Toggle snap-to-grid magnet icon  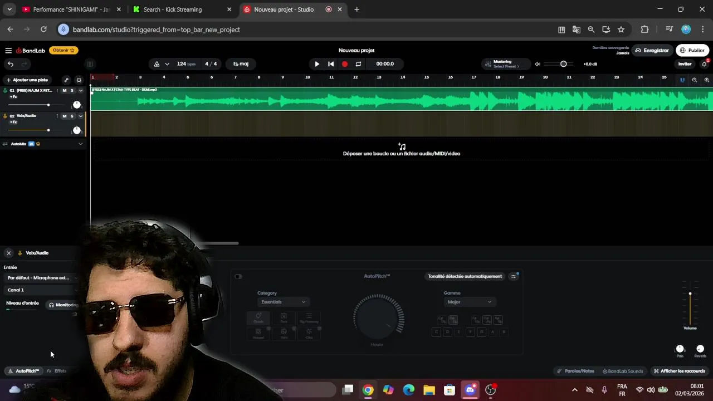point(682,80)
